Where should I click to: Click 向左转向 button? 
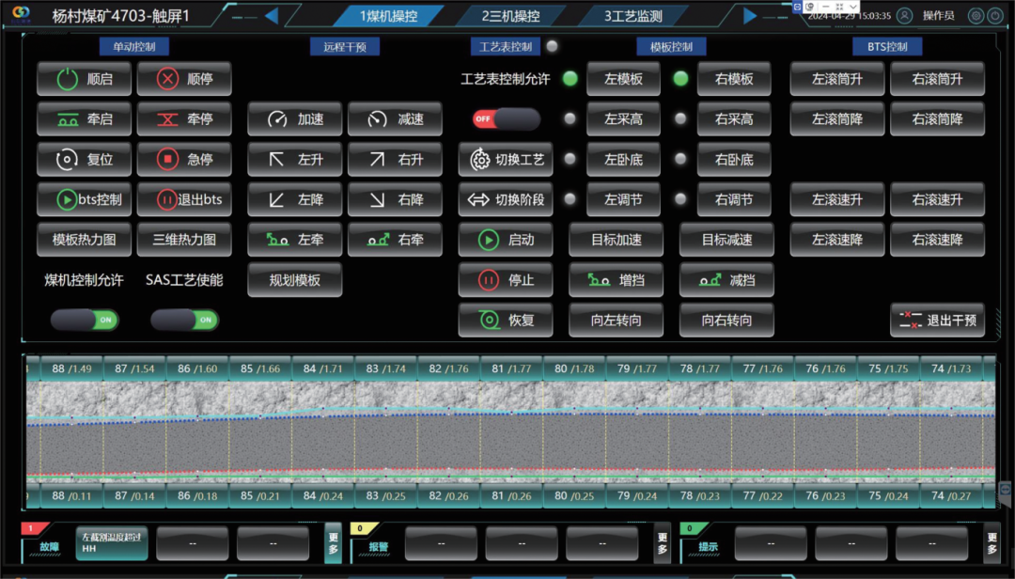coord(617,320)
